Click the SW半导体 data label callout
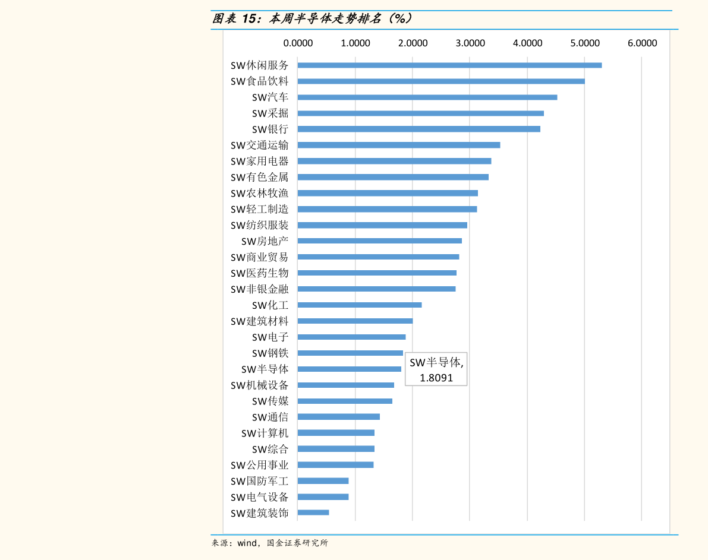Viewport: 708px width, 560px height. (x=436, y=369)
